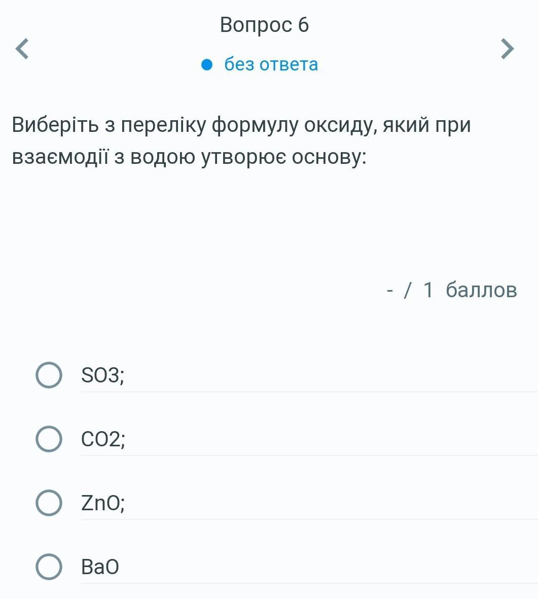Pick the BaO radio button
The image size is (538, 599).
click(x=49, y=567)
